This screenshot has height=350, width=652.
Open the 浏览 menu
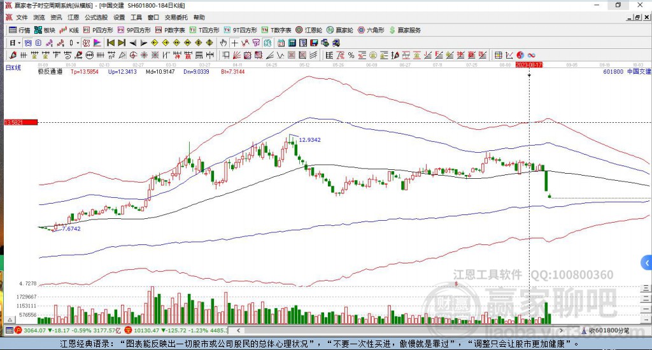39,17
